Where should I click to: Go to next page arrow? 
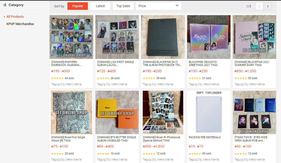pos(268,6)
